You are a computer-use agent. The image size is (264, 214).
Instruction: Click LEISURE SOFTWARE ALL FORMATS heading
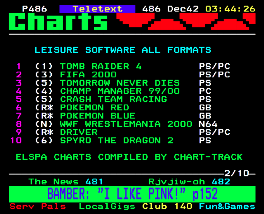123,50
